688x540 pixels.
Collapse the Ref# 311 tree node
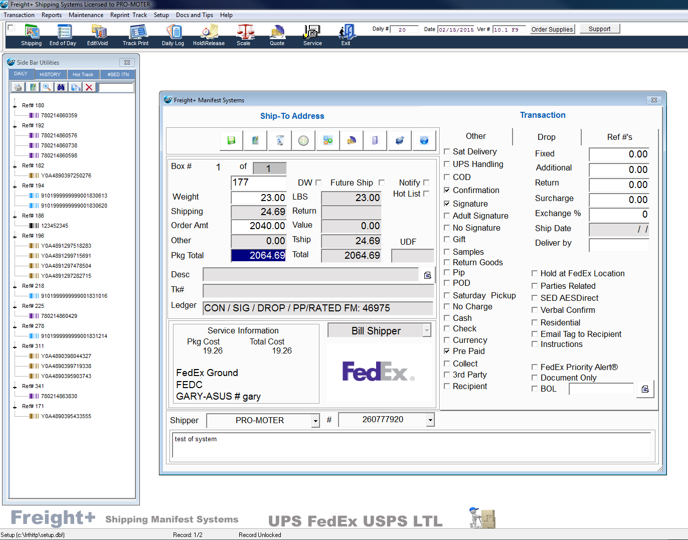pos(15,346)
